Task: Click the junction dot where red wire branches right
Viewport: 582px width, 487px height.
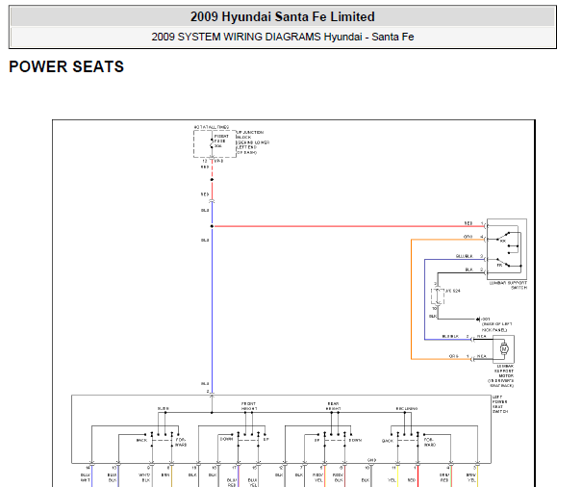Action: 212,226
